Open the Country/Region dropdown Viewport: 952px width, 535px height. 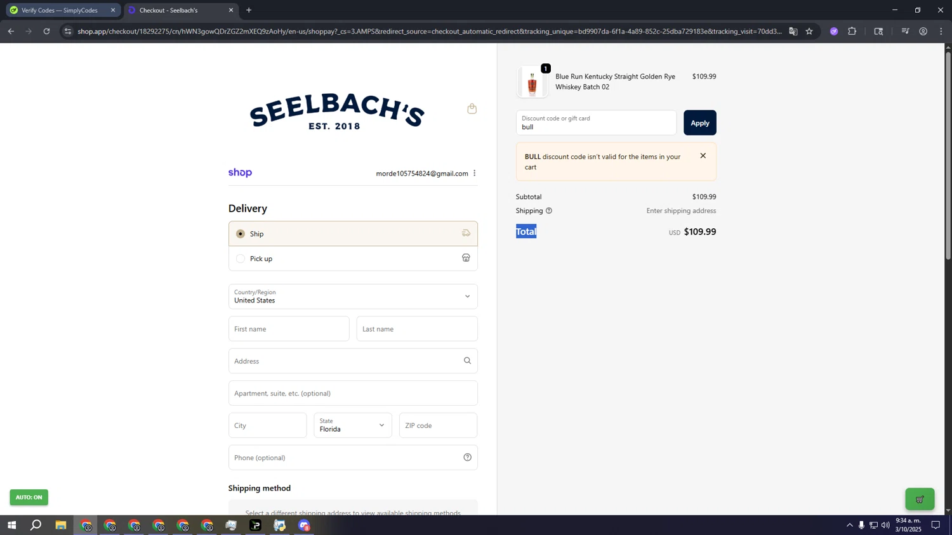click(353, 297)
